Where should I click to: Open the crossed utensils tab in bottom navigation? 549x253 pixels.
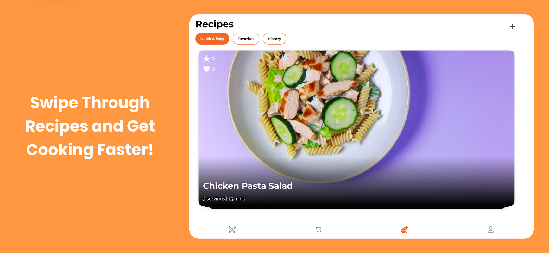coord(232,230)
